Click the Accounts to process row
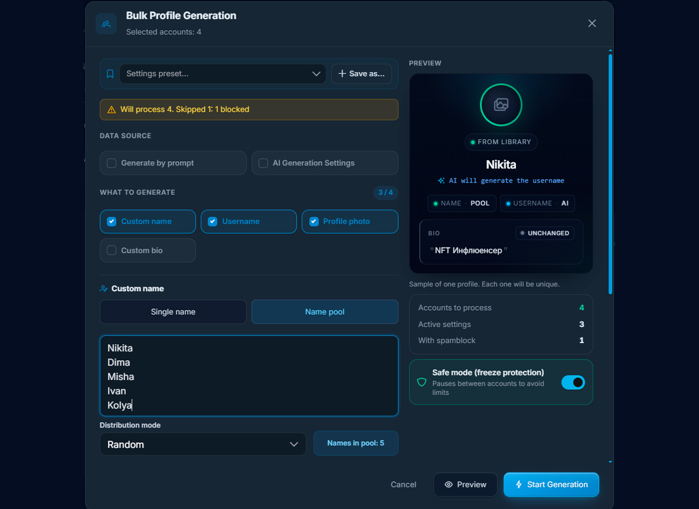Screen dimensions: 699x509 (x=501, y=308)
